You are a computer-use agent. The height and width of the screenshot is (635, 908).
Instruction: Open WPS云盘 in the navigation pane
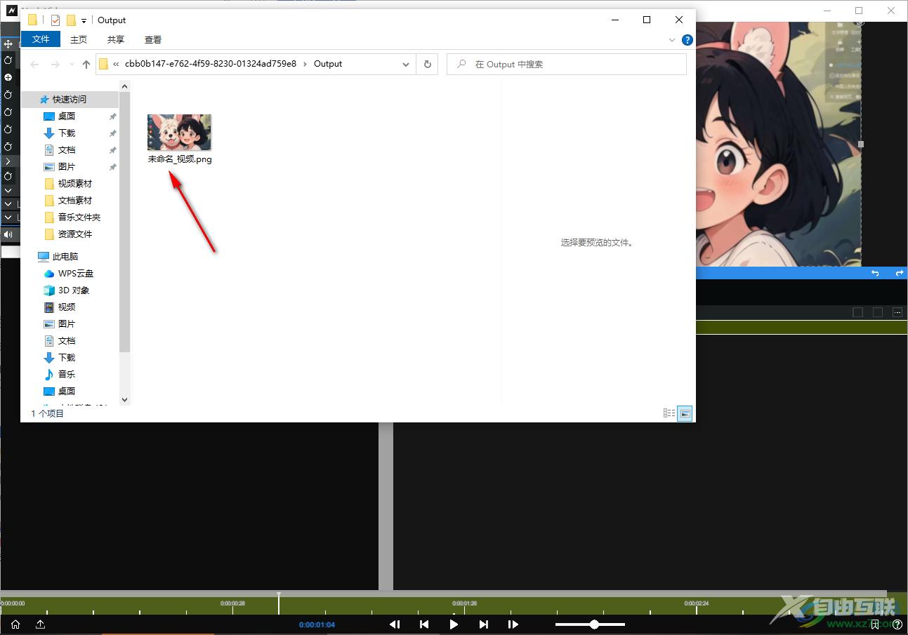(x=76, y=274)
